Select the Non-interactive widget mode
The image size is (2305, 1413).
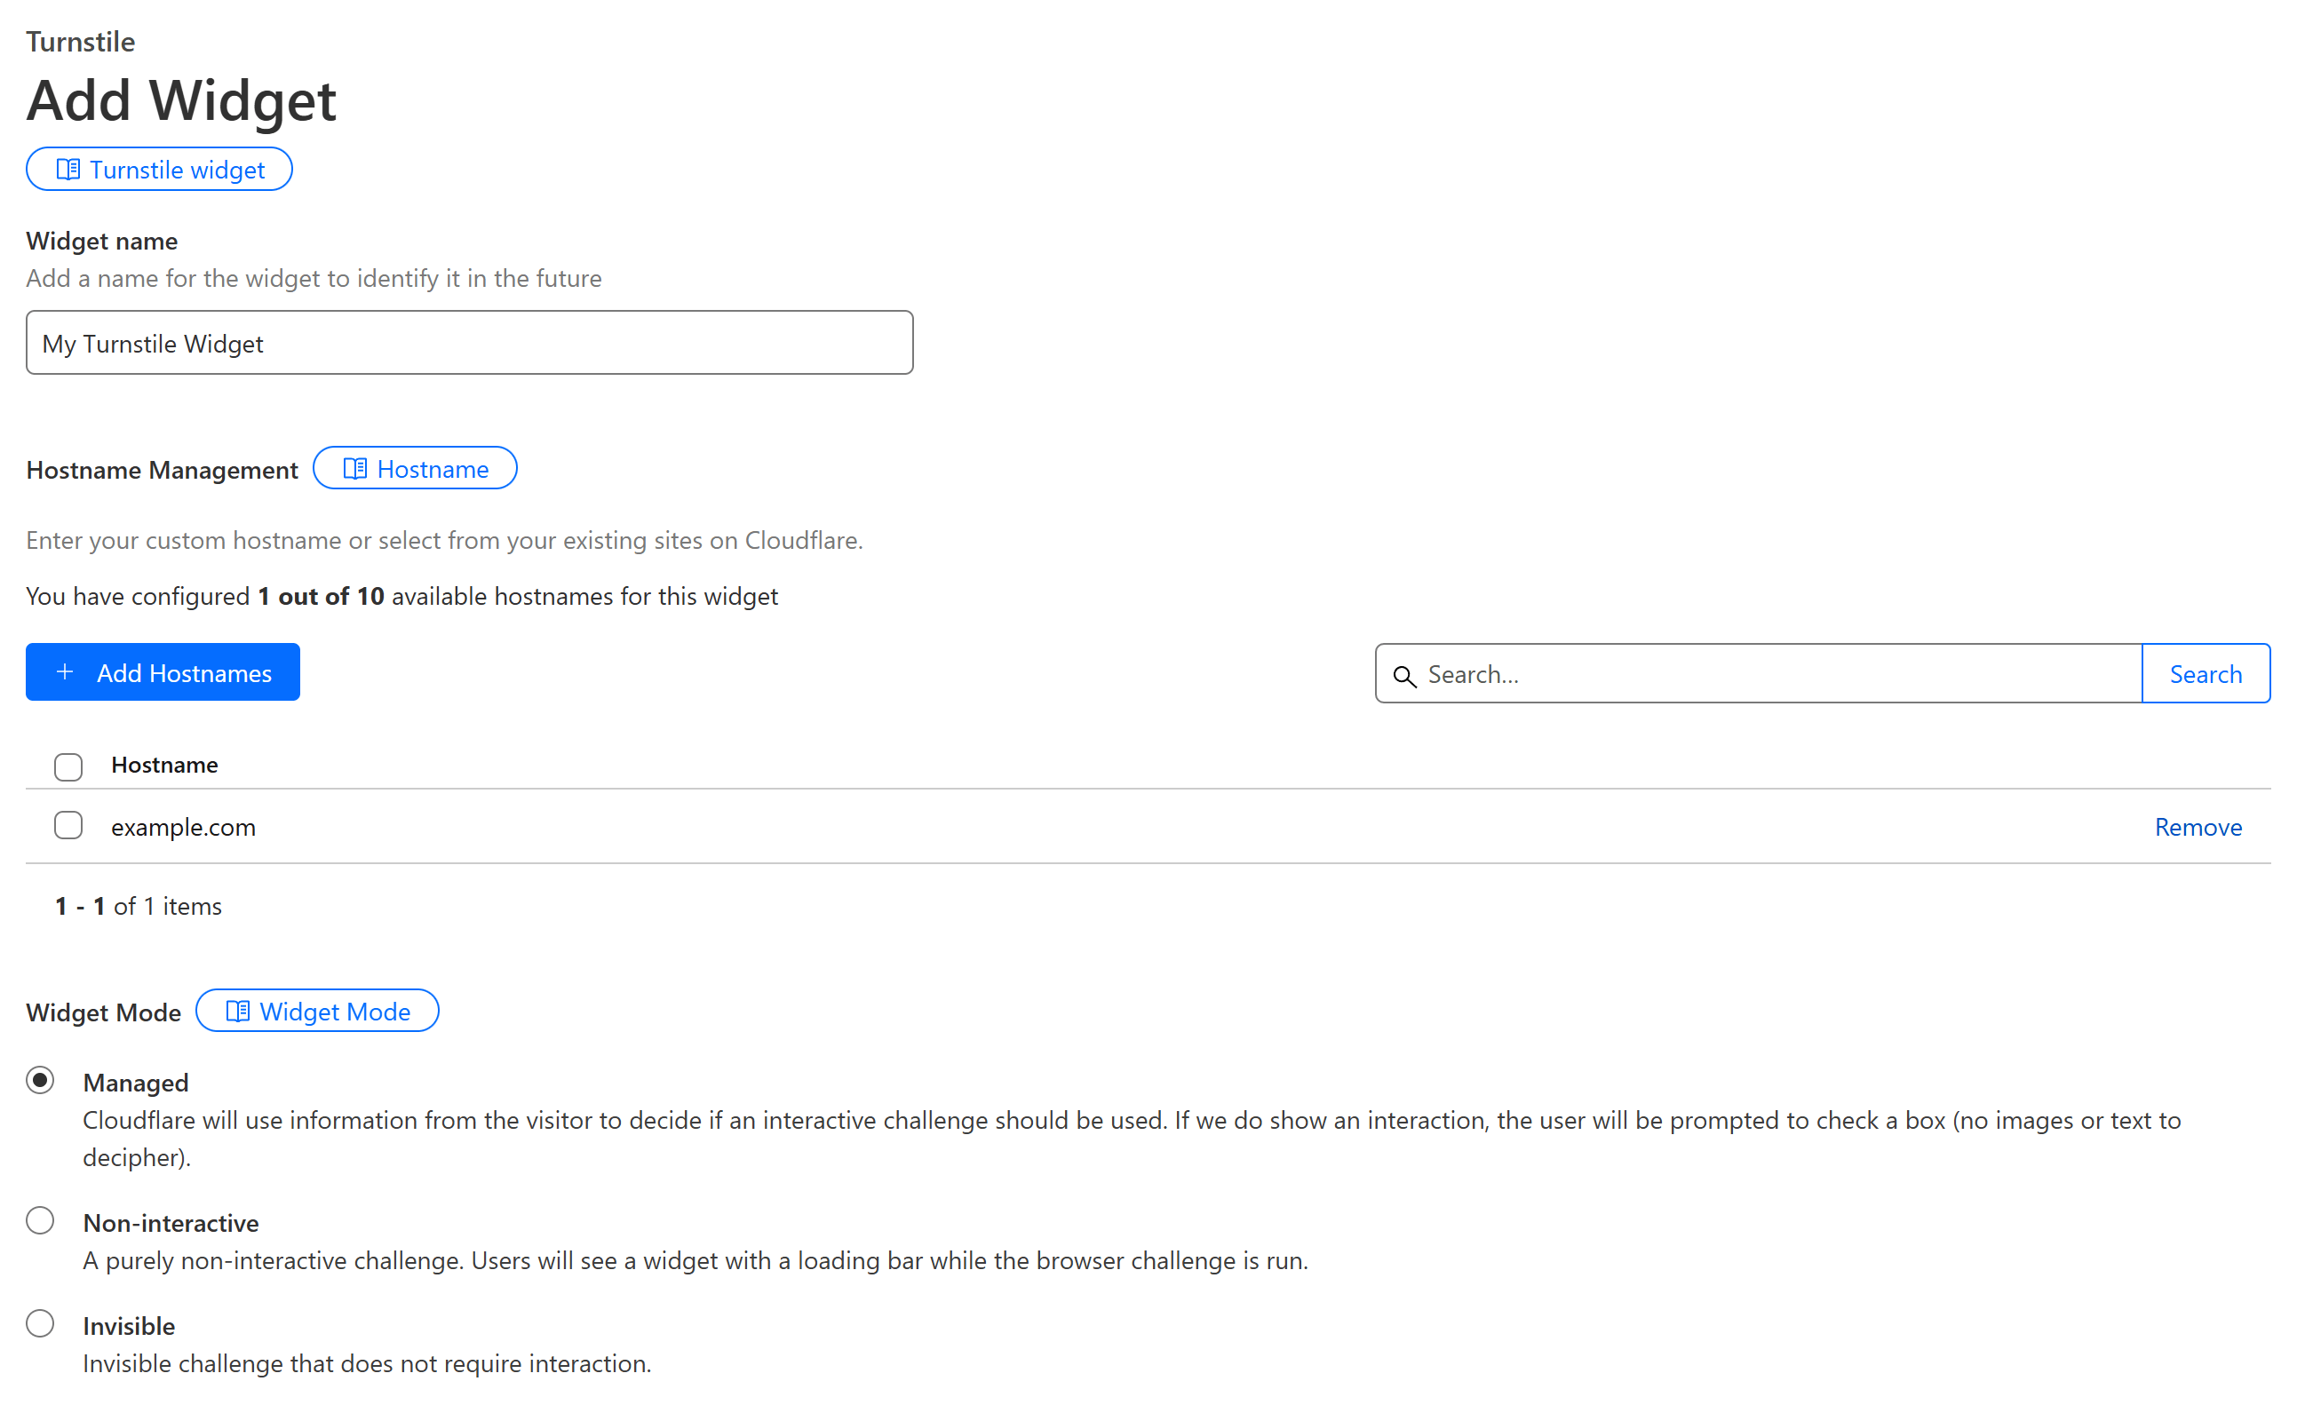point(39,1220)
